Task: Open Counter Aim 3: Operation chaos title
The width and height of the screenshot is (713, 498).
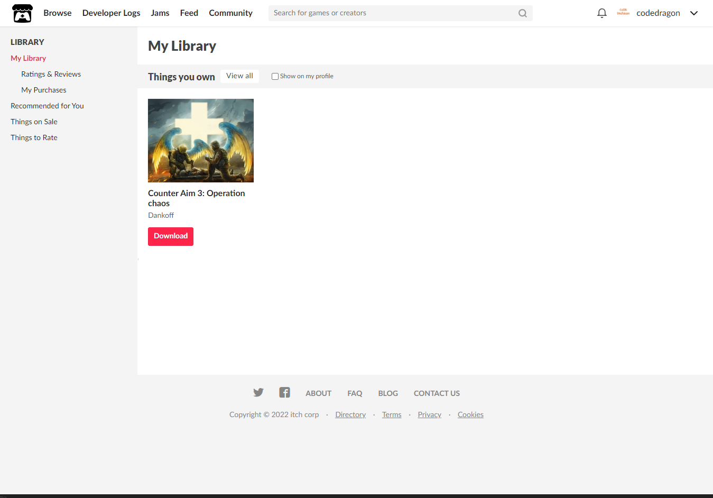Action: point(197,198)
